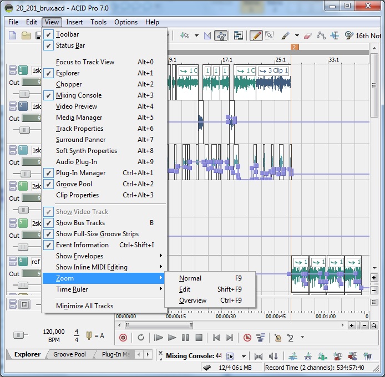Click the metronome icon
The width and height of the screenshot is (385, 377).
[277, 337]
